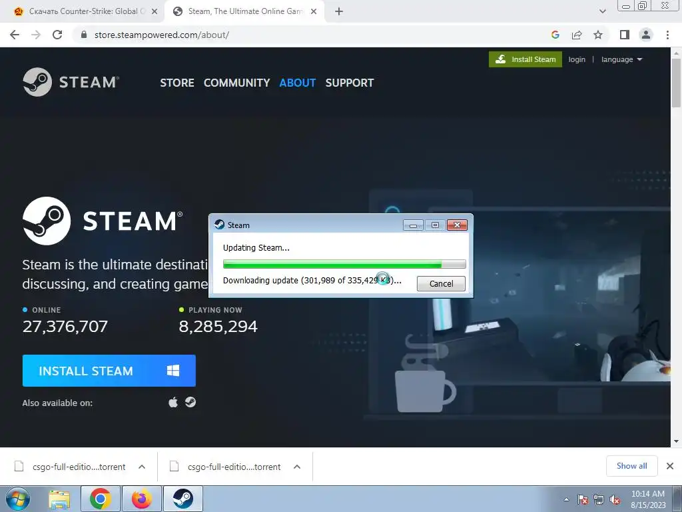682x512 pixels.
Task: Click the green Install Steam header button
Action: point(525,59)
